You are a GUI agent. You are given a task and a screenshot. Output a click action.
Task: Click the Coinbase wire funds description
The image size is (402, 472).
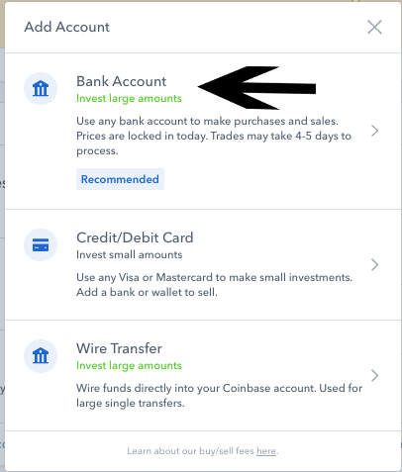(219, 396)
